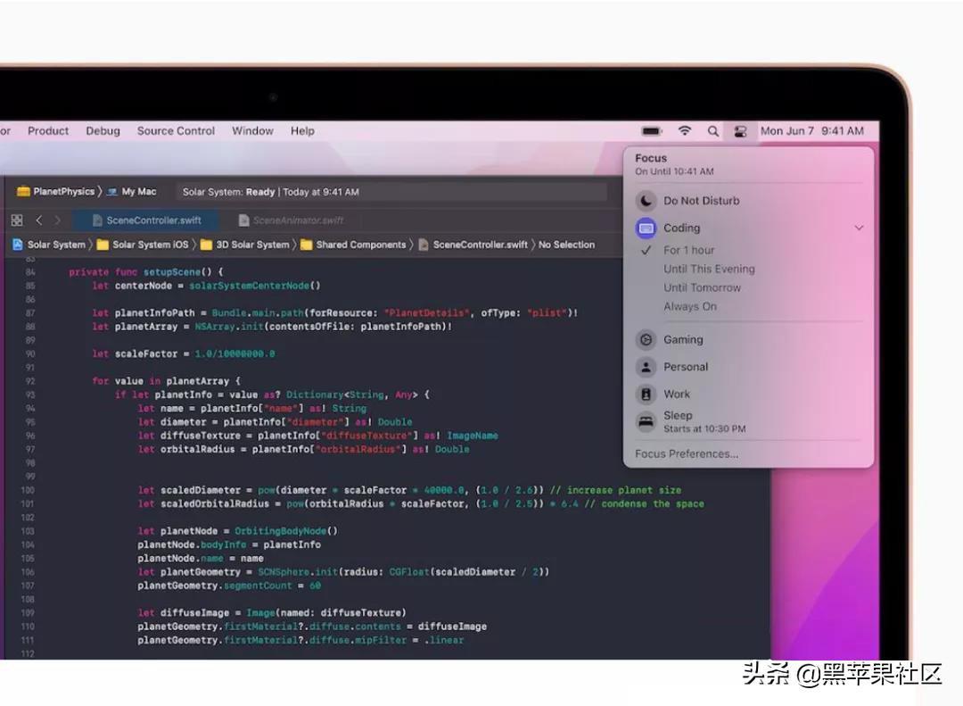Screen dimensions: 963x706
Task: Click the Do Not Disturb moon icon
Action: point(646,201)
